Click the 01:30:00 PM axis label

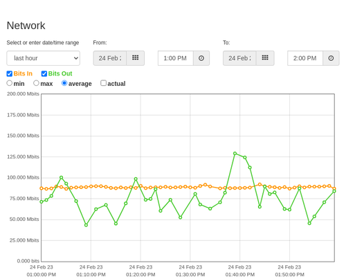190,275
